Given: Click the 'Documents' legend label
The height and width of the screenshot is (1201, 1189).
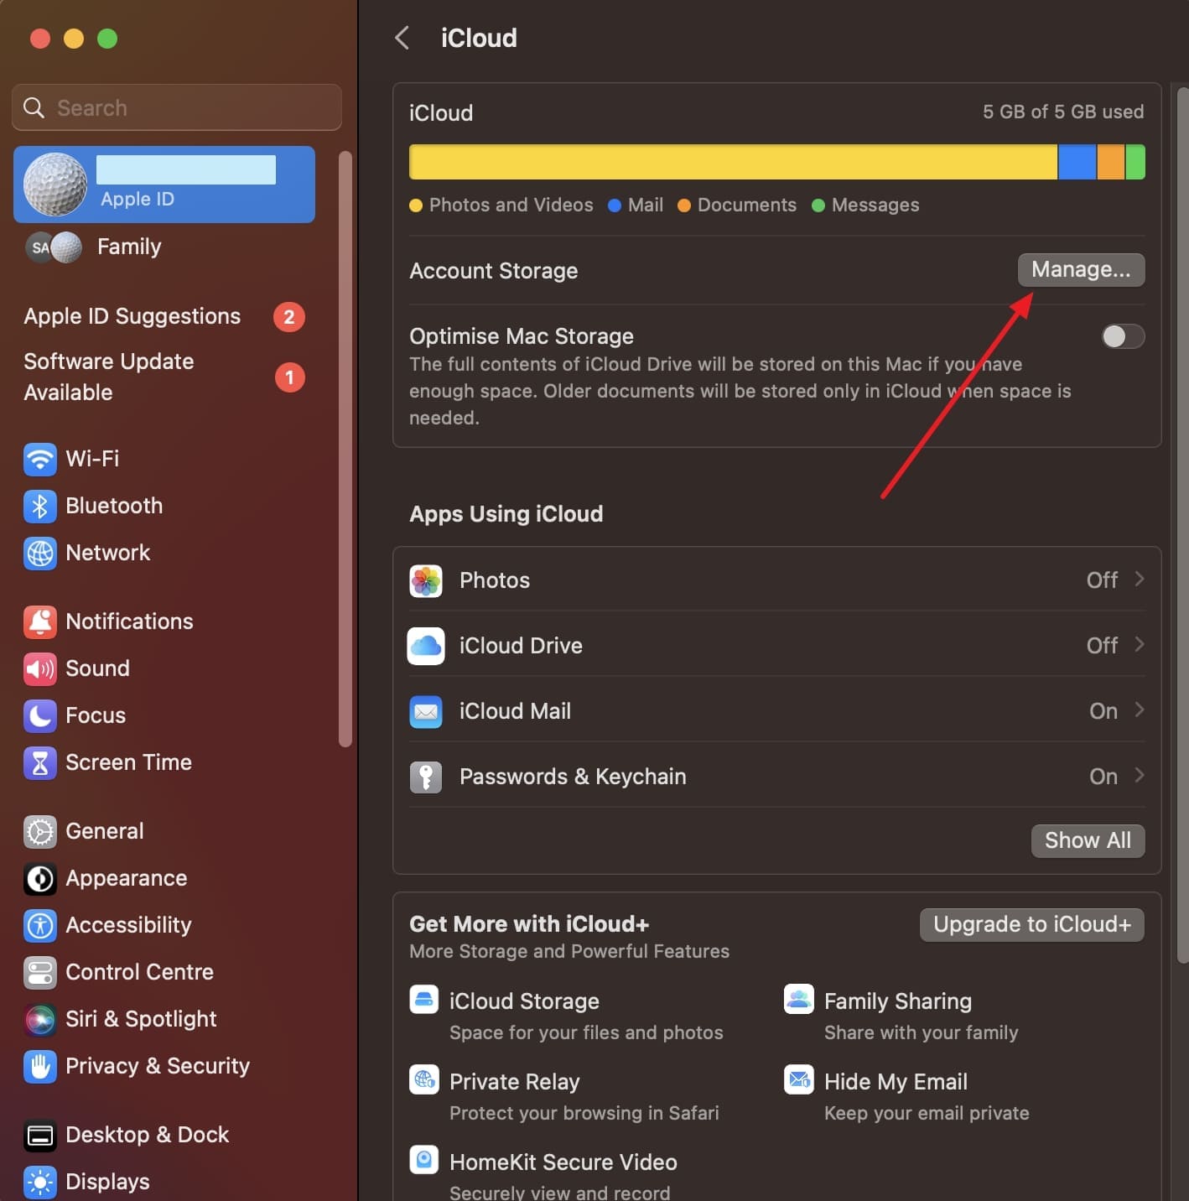Looking at the screenshot, I should (x=747, y=205).
